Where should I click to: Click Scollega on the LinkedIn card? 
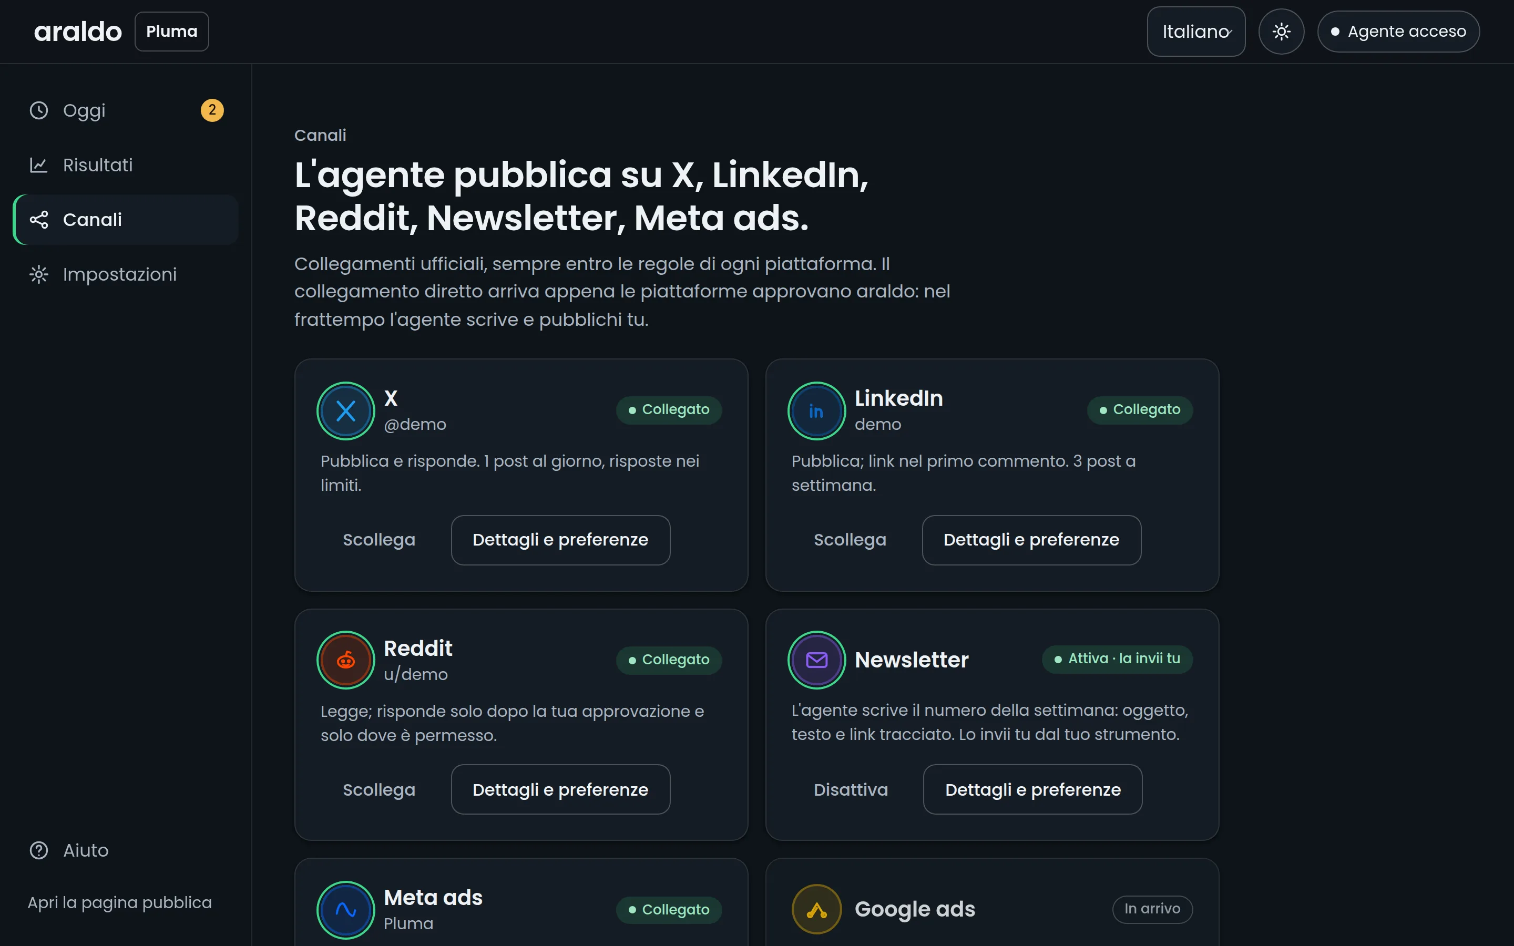pos(850,540)
